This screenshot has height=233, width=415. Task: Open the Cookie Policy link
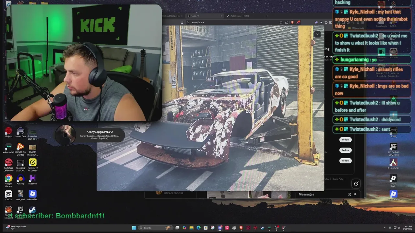coord(338,179)
